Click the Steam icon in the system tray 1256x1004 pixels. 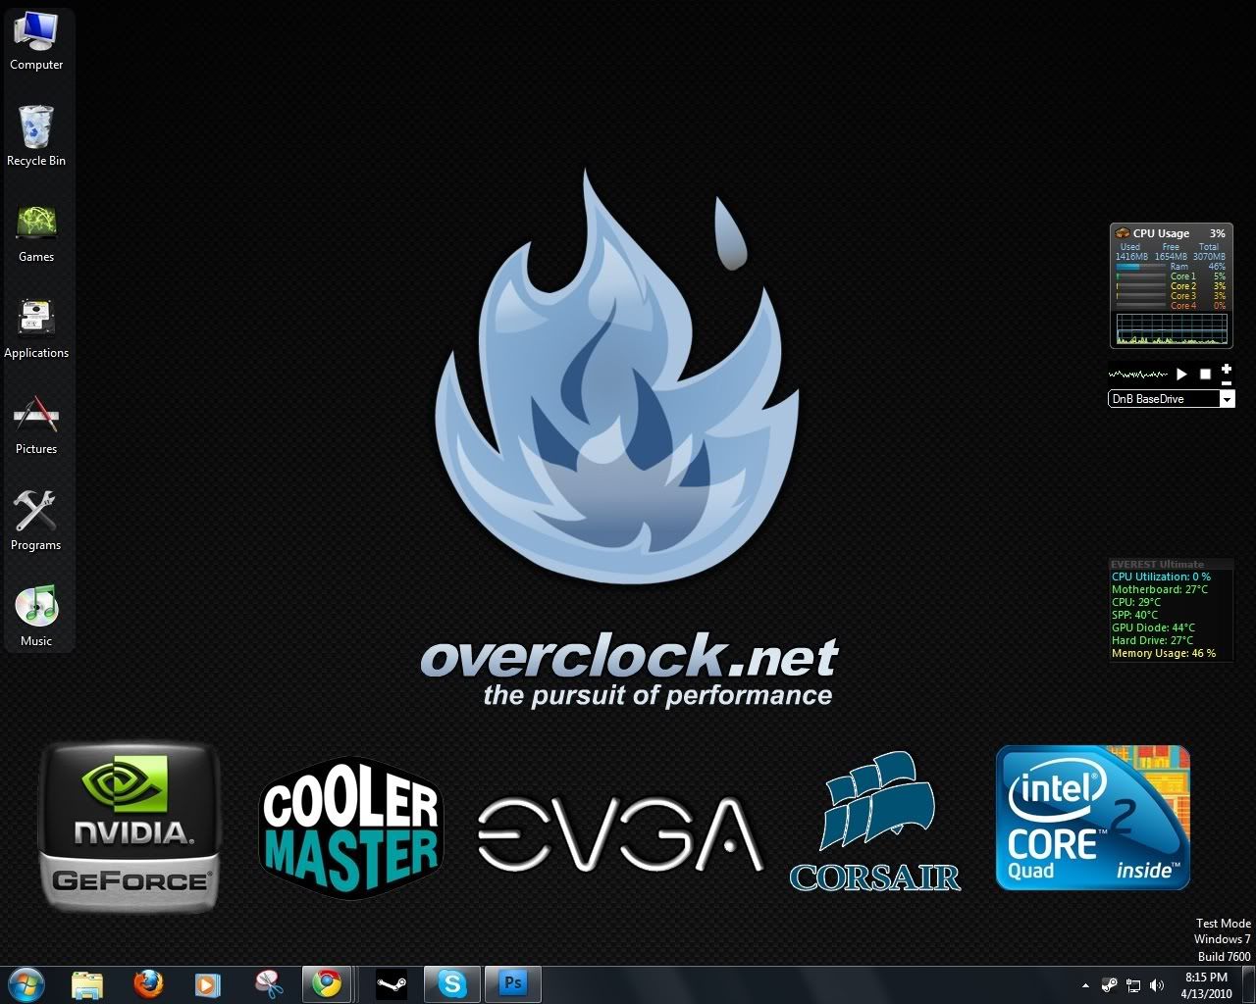pos(1110,985)
